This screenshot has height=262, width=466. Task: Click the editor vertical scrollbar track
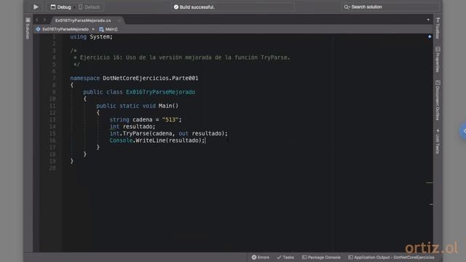pyautogui.click(x=430, y=143)
